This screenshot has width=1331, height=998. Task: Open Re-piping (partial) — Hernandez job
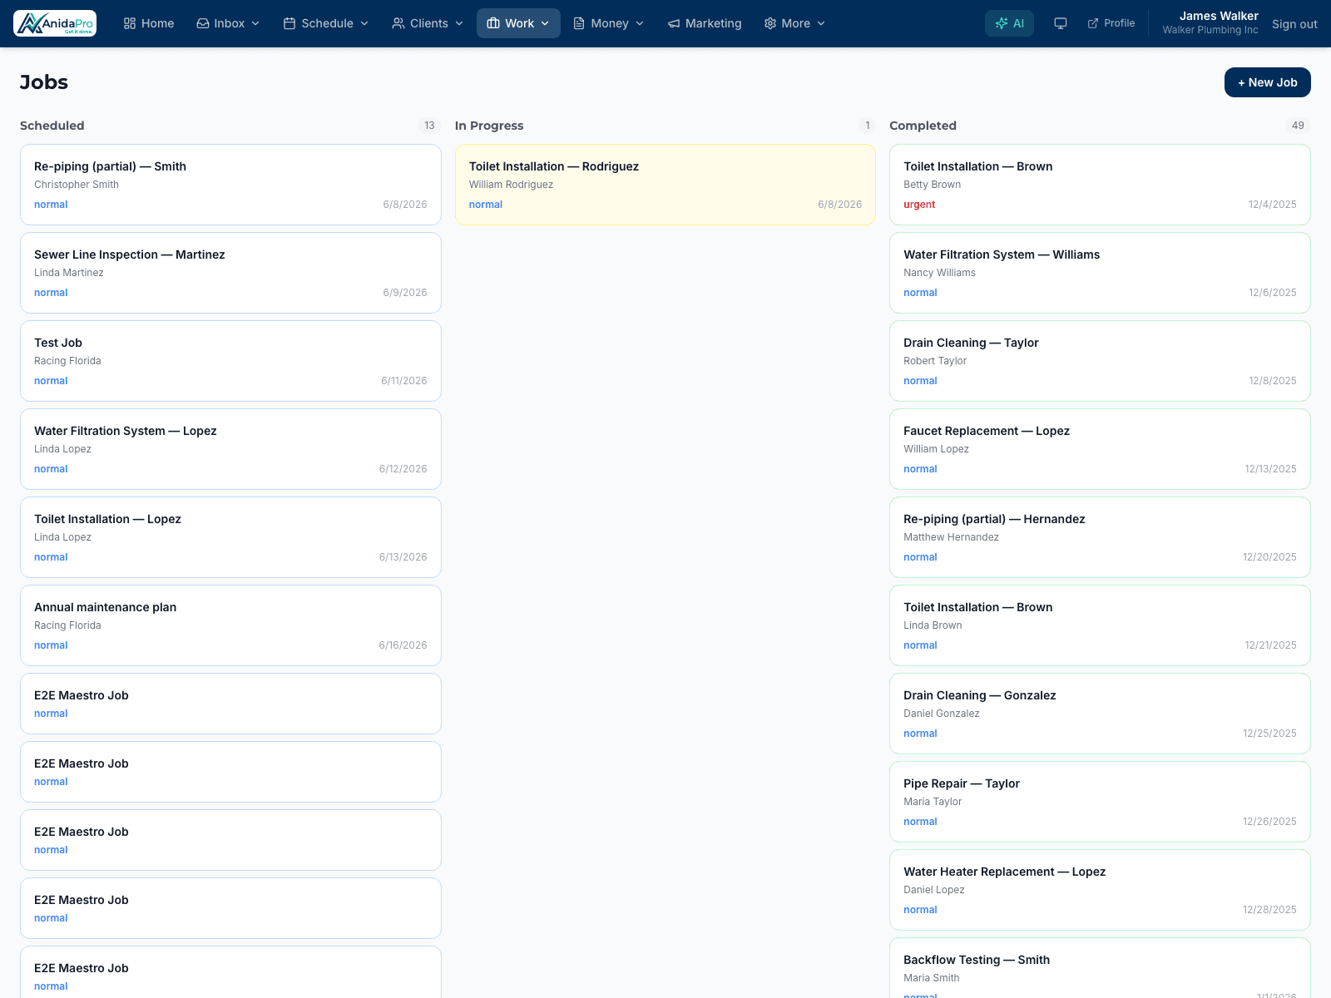pos(1100,537)
